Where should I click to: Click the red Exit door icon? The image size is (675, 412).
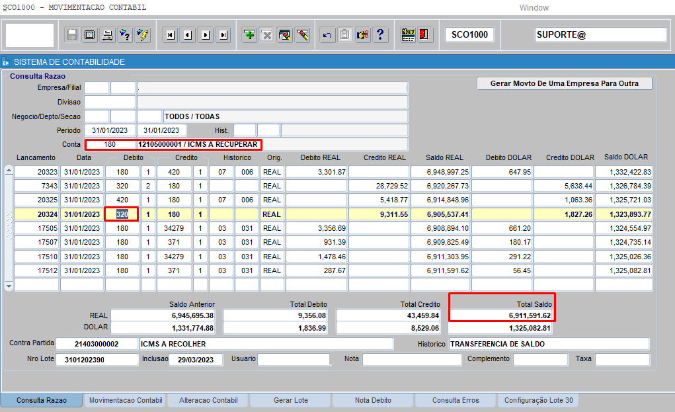pos(424,35)
